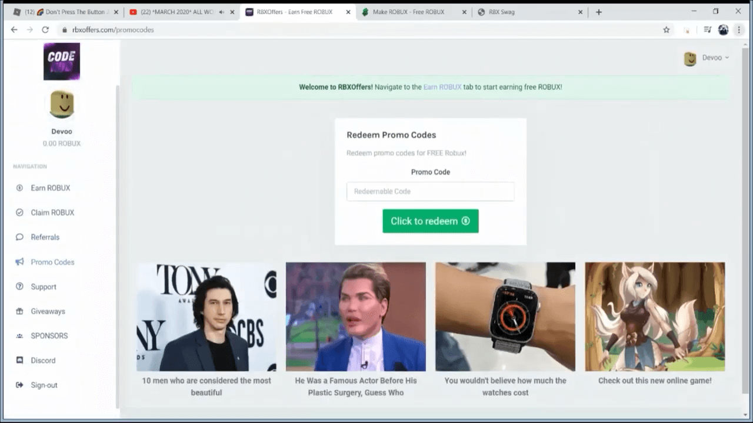Image resolution: width=753 pixels, height=423 pixels.
Task: Open Chrome's three-dot menu
Action: coord(739,29)
